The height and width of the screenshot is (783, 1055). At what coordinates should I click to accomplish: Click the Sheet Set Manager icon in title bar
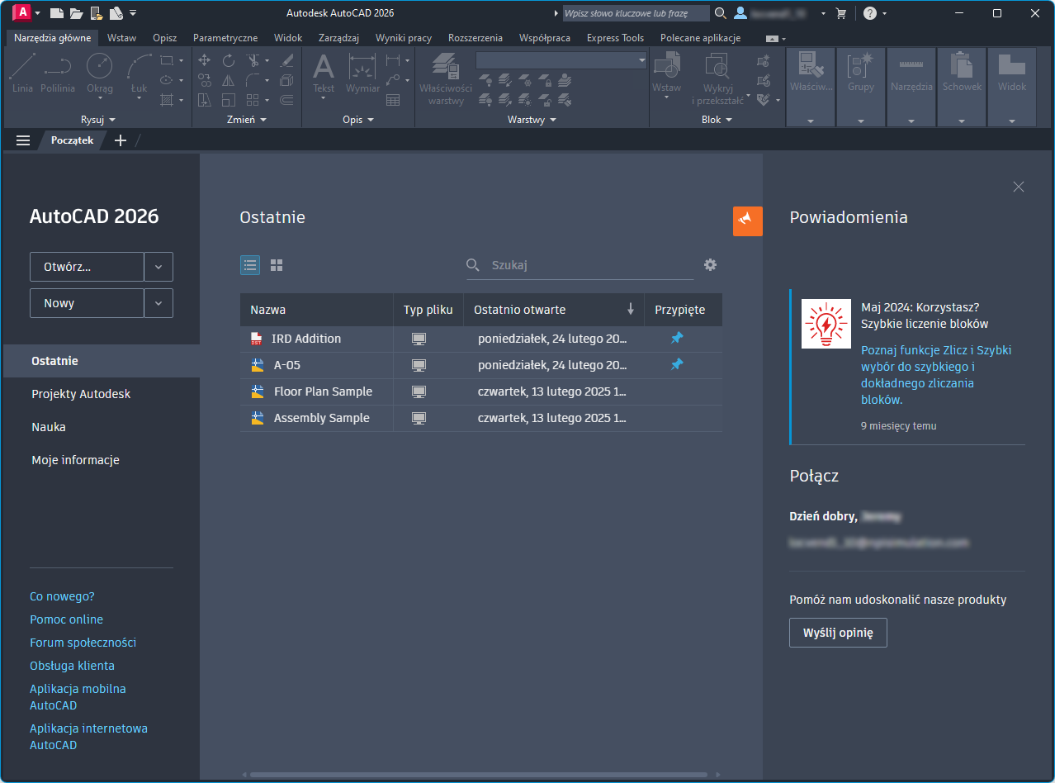tap(116, 13)
